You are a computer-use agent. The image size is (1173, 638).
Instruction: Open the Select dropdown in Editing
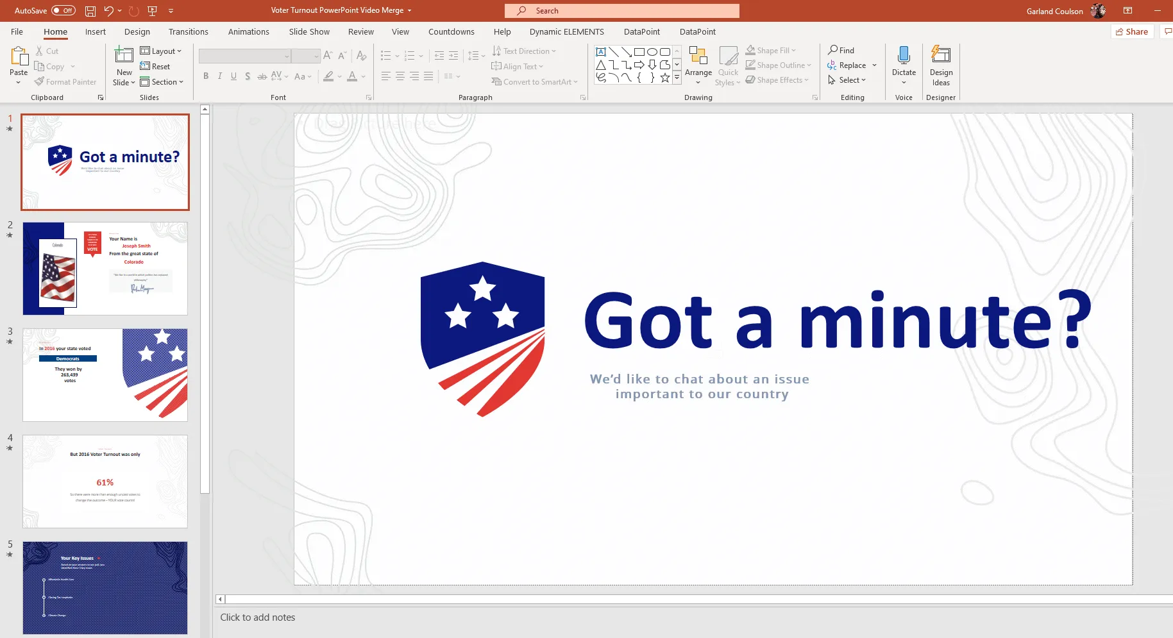pyautogui.click(x=847, y=80)
